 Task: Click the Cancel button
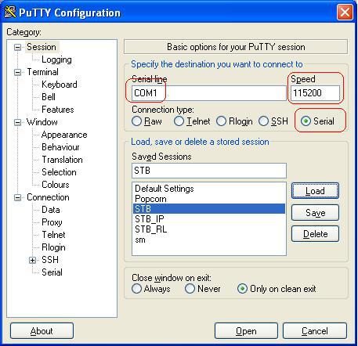pyautogui.click(x=315, y=331)
